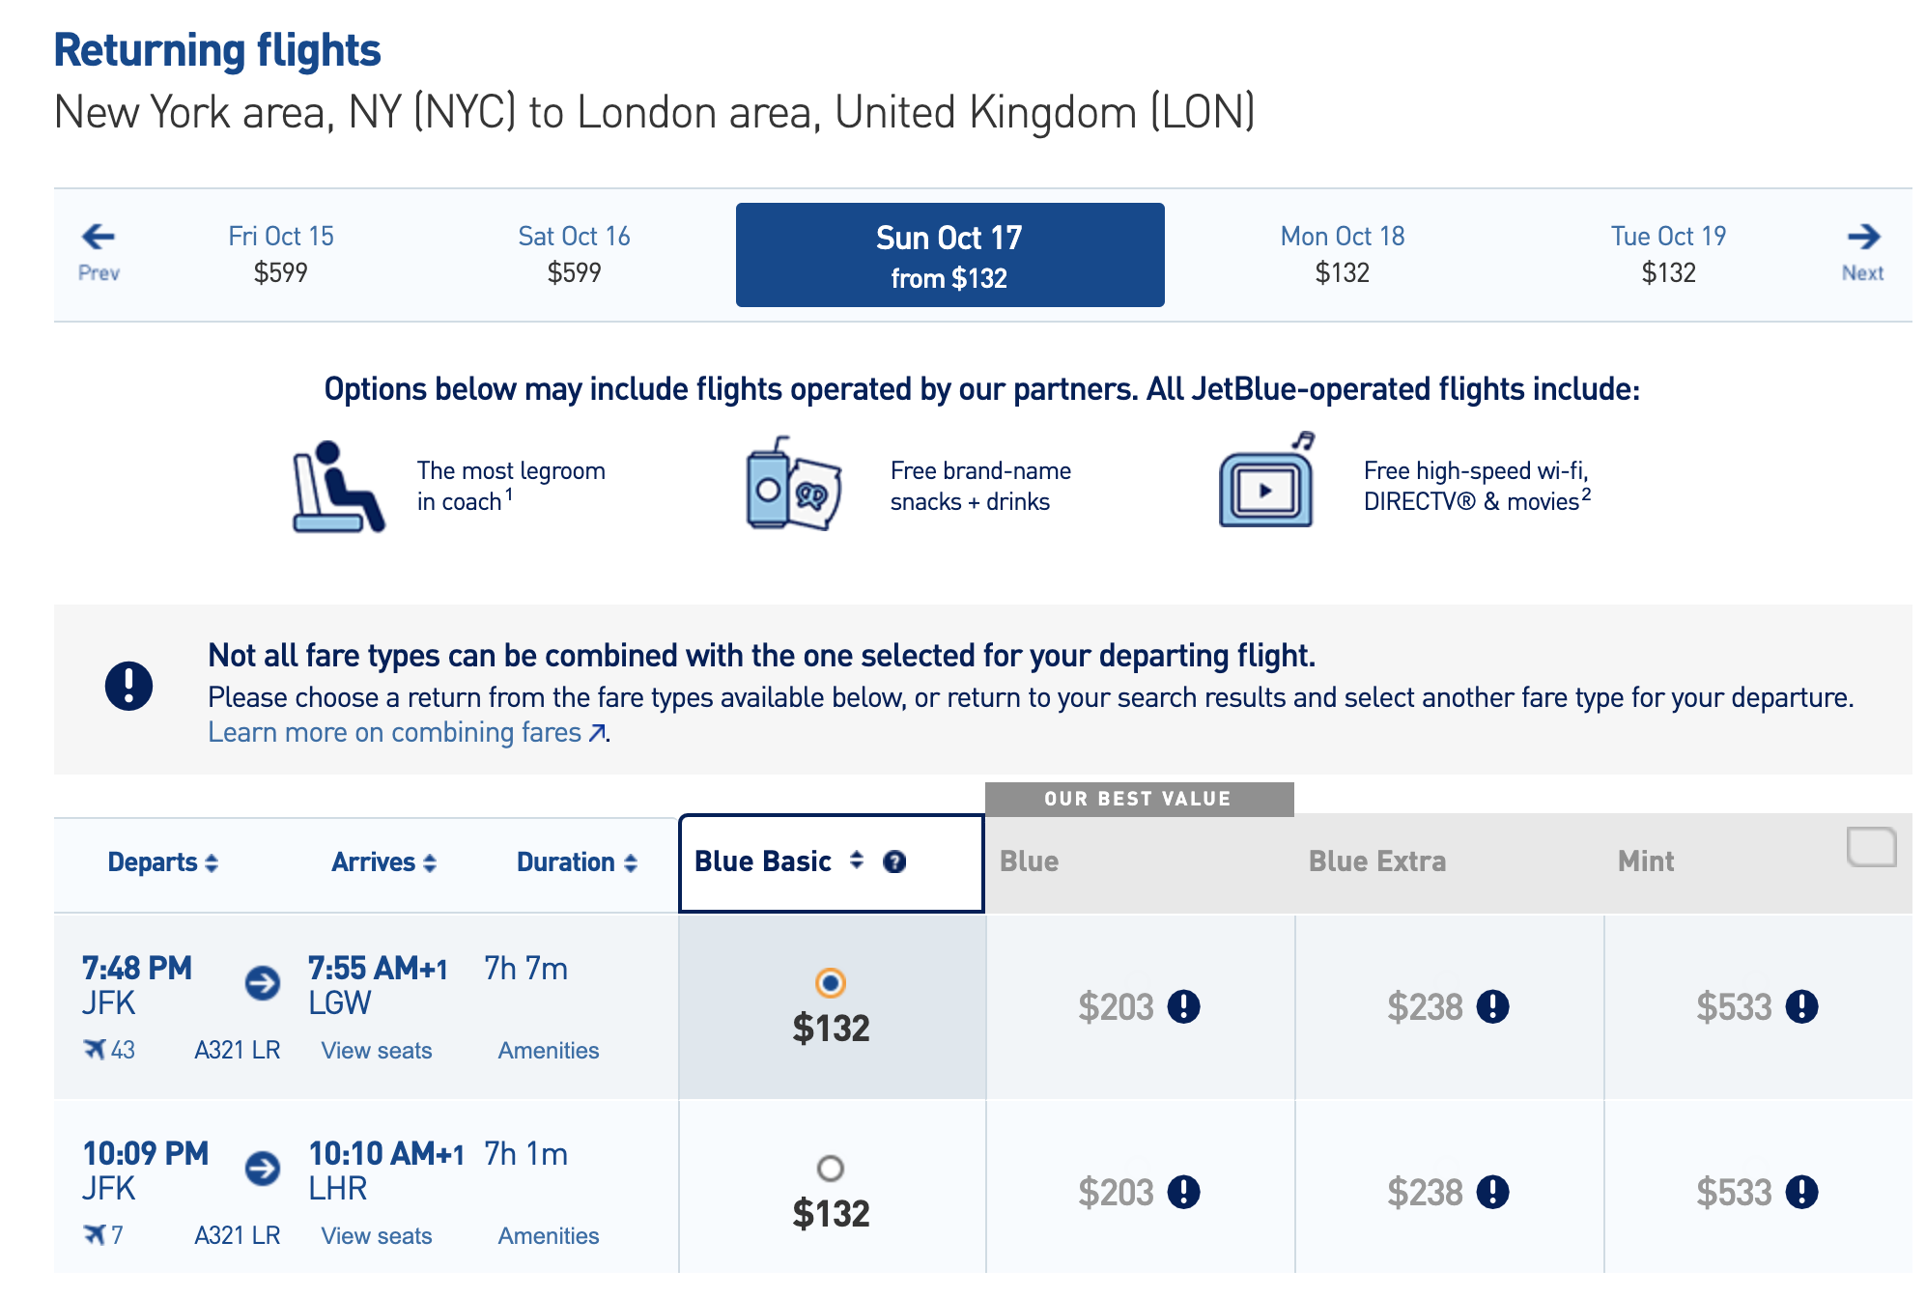The width and height of the screenshot is (1926, 1298).
Task: Open View seats for JFK to LGW flight
Action: pyautogui.click(x=377, y=1051)
